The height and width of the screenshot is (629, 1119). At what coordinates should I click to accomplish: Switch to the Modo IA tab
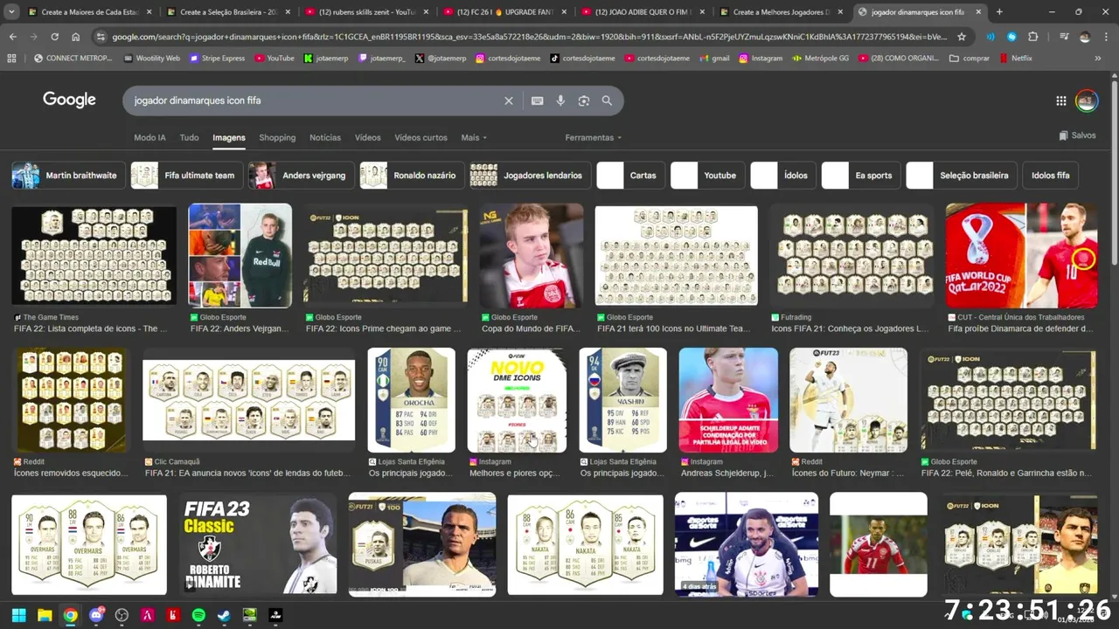pyautogui.click(x=149, y=137)
